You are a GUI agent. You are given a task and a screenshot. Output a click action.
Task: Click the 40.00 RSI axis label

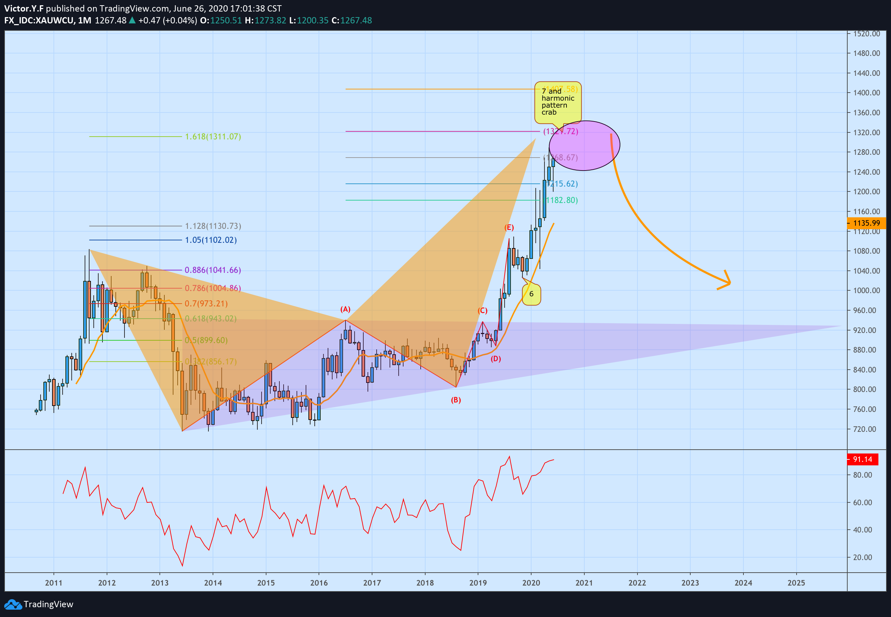pos(862,530)
